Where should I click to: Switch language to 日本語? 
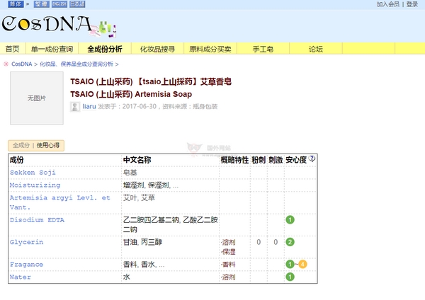(x=77, y=4)
